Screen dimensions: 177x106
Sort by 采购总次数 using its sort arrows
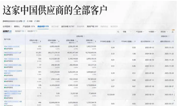click(x=40, y=41)
